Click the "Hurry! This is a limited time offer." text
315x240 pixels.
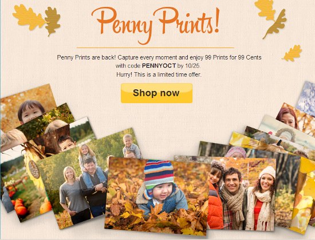[x=159, y=74]
